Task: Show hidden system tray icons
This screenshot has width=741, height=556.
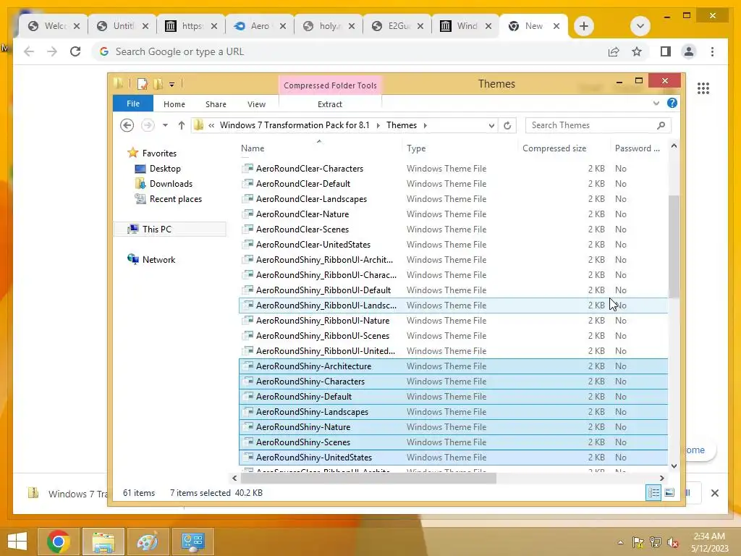Action: [x=620, y=542]
